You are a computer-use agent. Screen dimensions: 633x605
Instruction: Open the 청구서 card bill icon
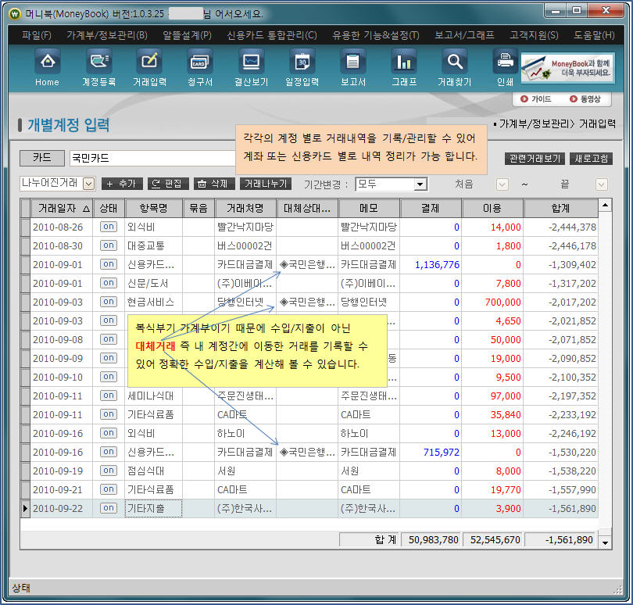(199, 63)
